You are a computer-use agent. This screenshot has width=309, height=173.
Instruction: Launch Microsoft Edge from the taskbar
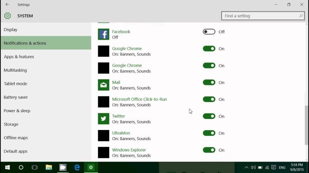pyautogui.click(x=77, y=168)
